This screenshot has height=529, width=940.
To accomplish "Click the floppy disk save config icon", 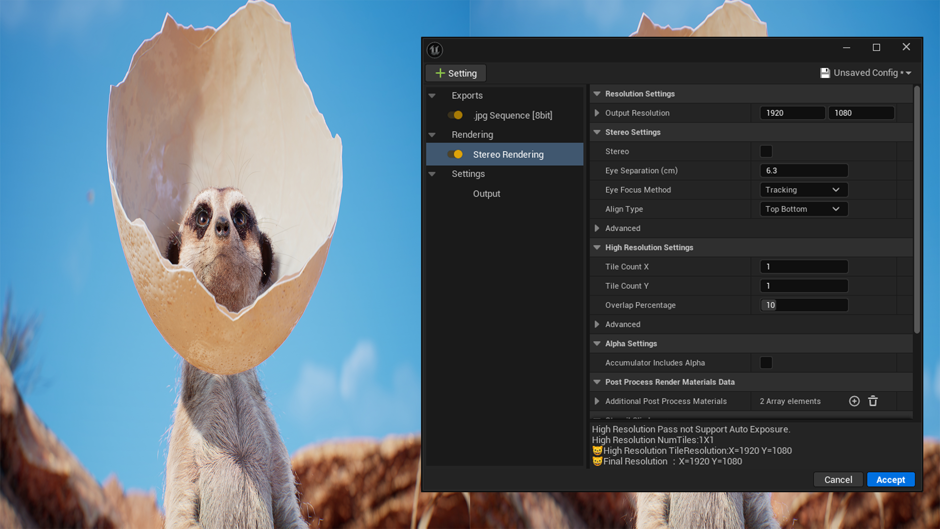I will [x=825, y=73].
